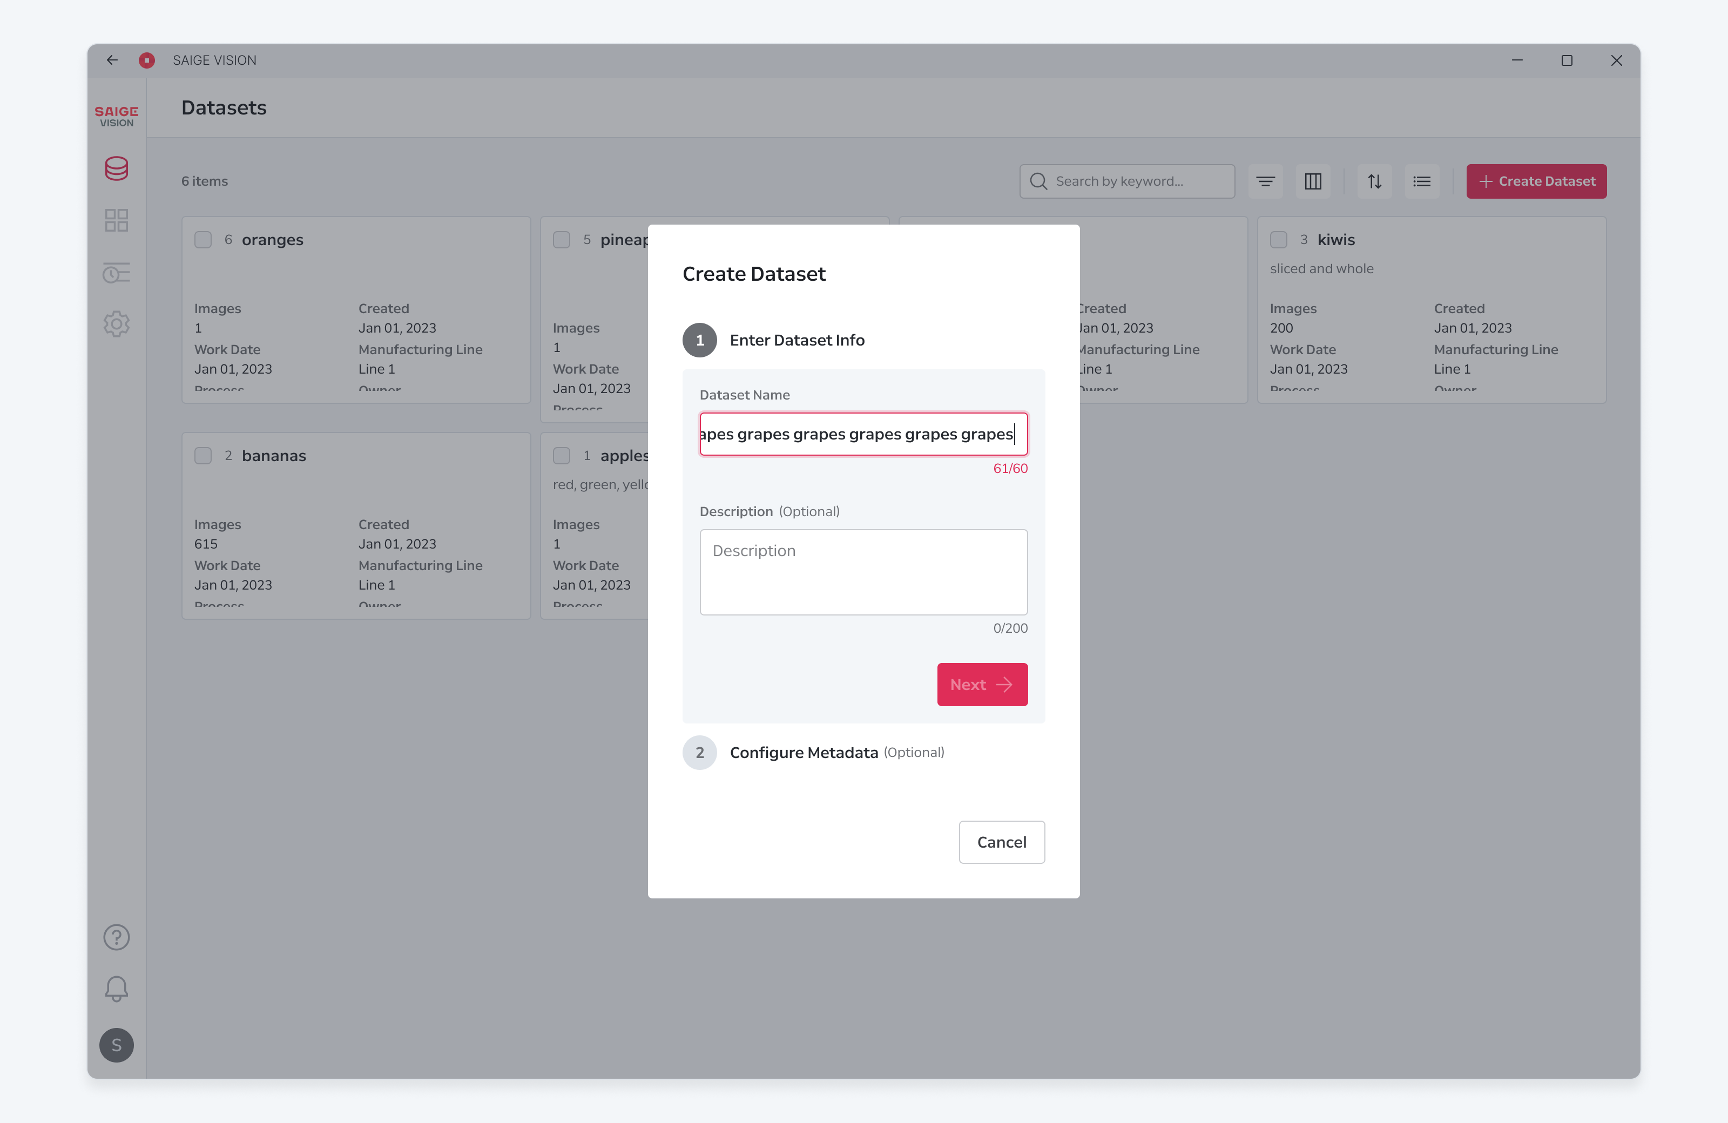
Task: Click the sort arrows icon in toolbar
Action: (x=1374, y=181)
